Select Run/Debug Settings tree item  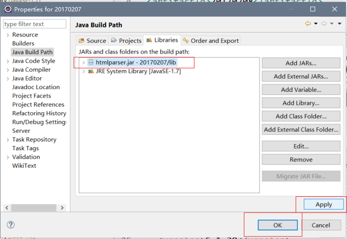(x=39, y=122)
